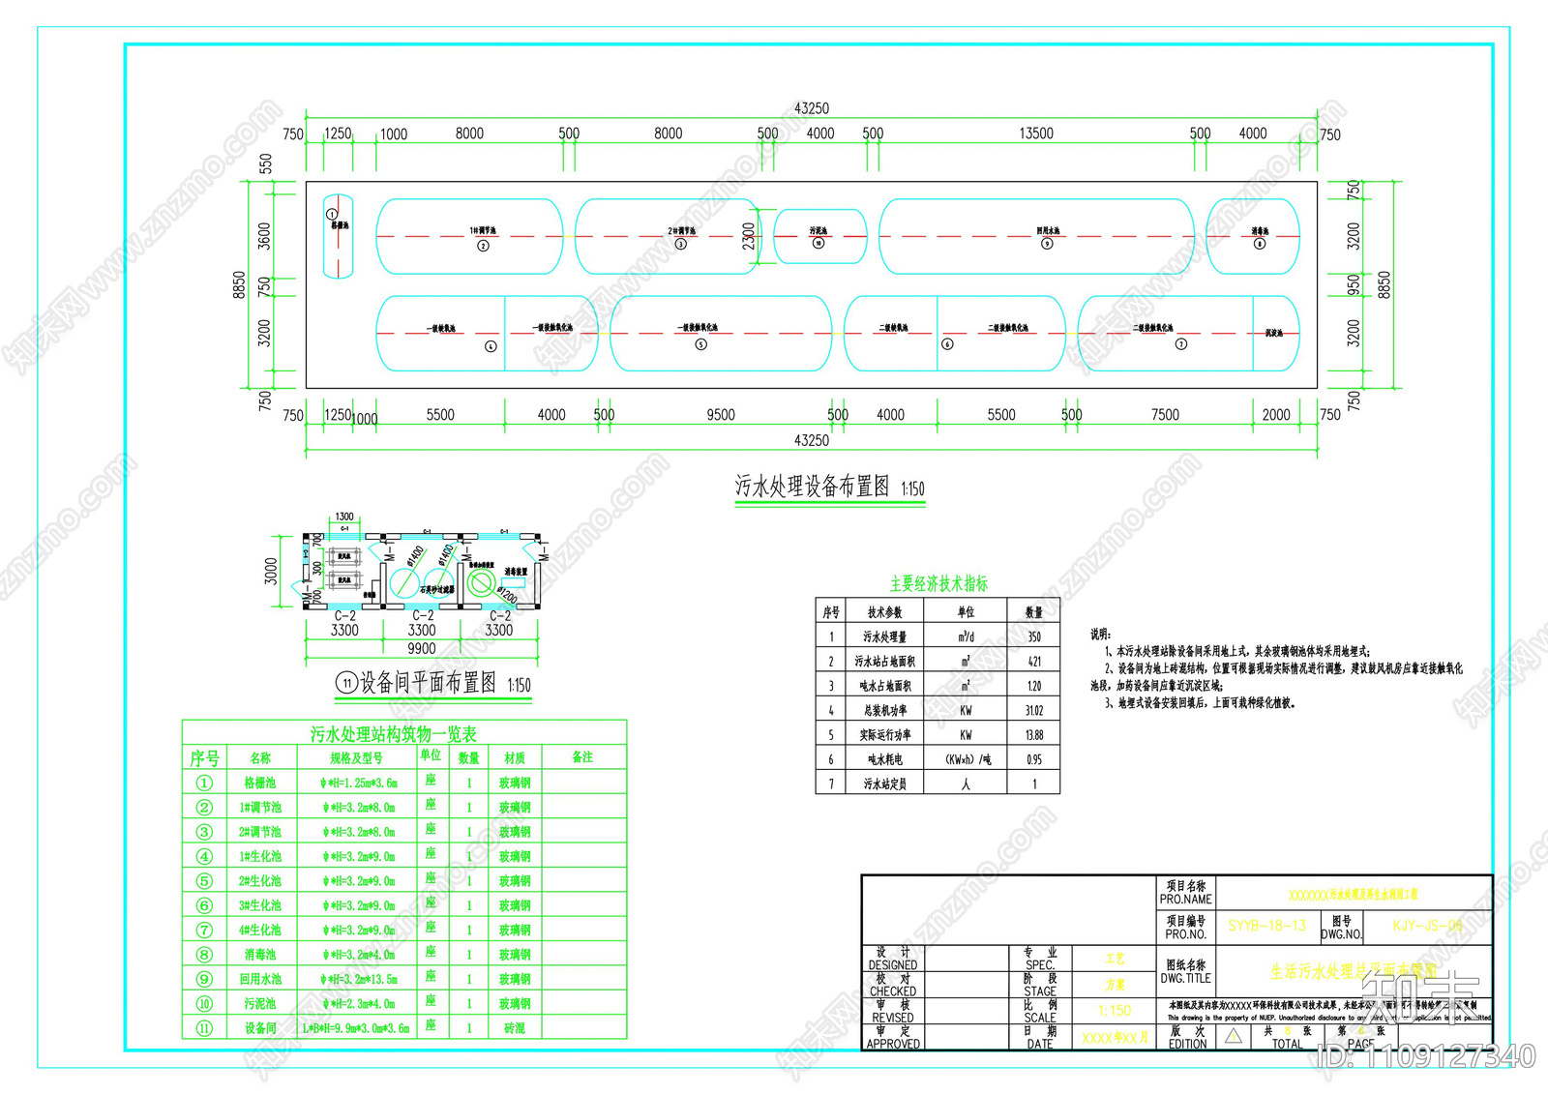Click the 回用水池 name cell in the table

[x=260, y=979]
